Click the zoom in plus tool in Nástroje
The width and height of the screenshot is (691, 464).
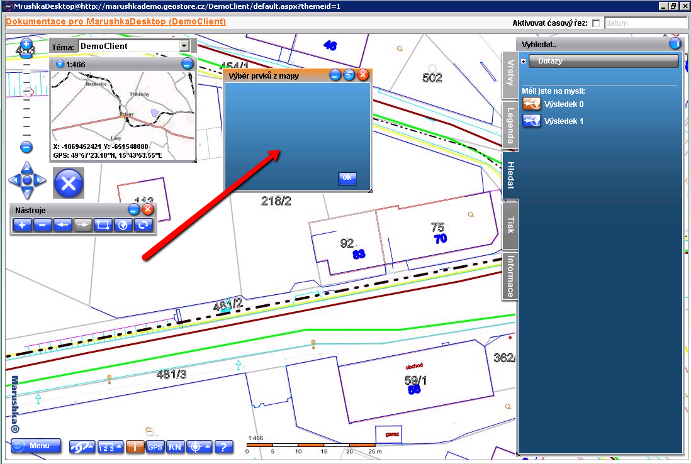(23, 225)
